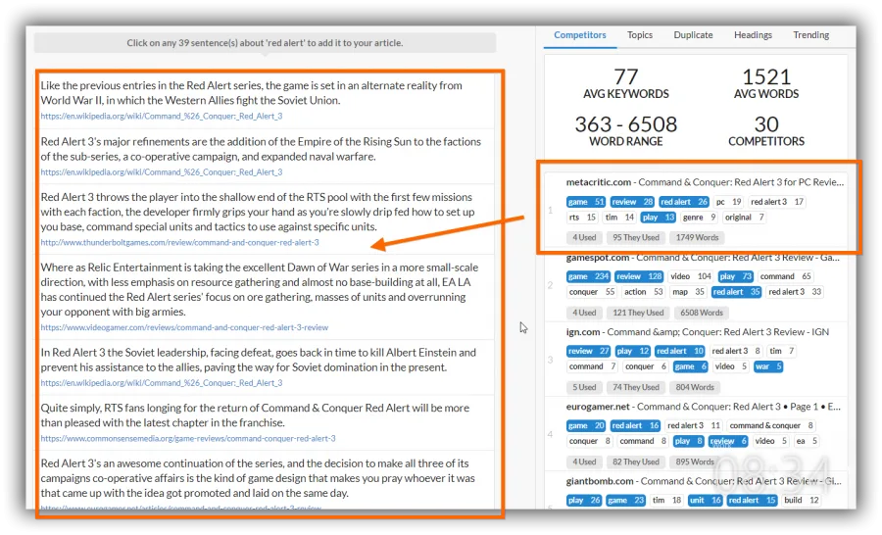This screenshot has width=882, height=535.
Task: Click ign 'review 27' keyword tag
Action: point(588,351)
